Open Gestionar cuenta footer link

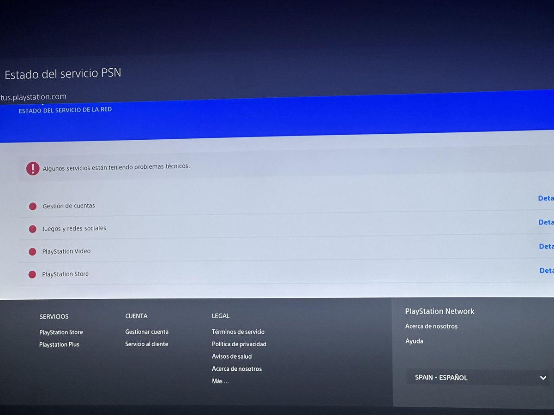pos(147,332)
